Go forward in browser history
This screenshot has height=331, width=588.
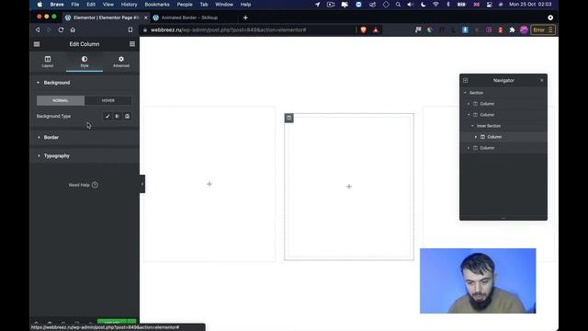click(49, 29)
